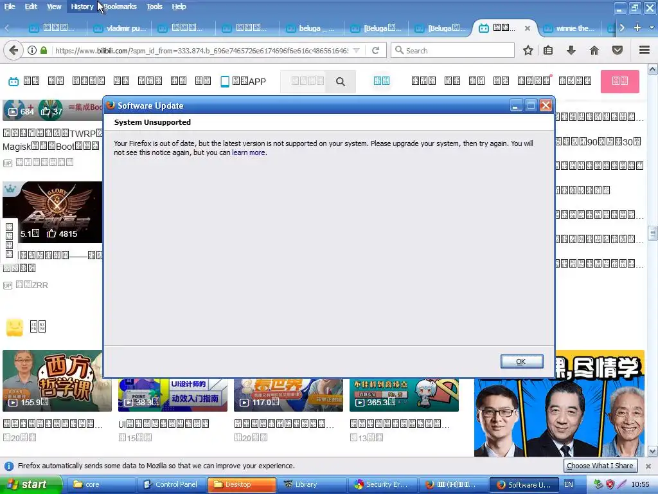Click 'Choose What I Share' button

tap(600, 466)
